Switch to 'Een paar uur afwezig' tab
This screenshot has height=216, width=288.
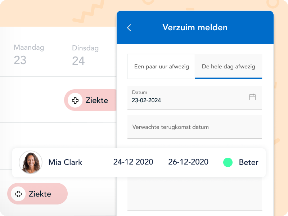(x=161, y=67)
